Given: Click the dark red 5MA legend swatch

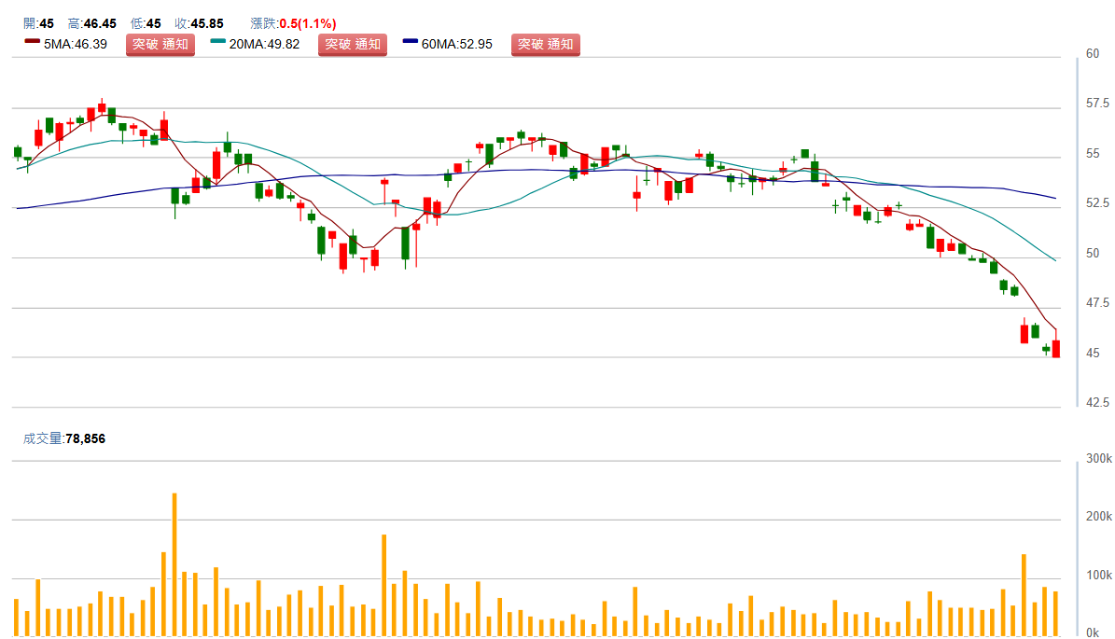Looking at the screenshot, I should [x=32, y=41].
